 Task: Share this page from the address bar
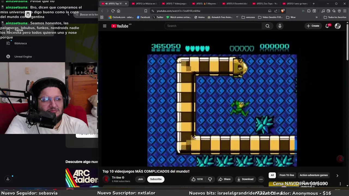[x=276, y=11]
